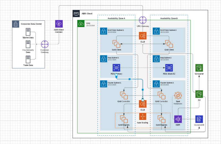The width and height of the screenshot is (221, 144).
Task: Click the AWS Cloud logo icon
Action: point(76,14)
